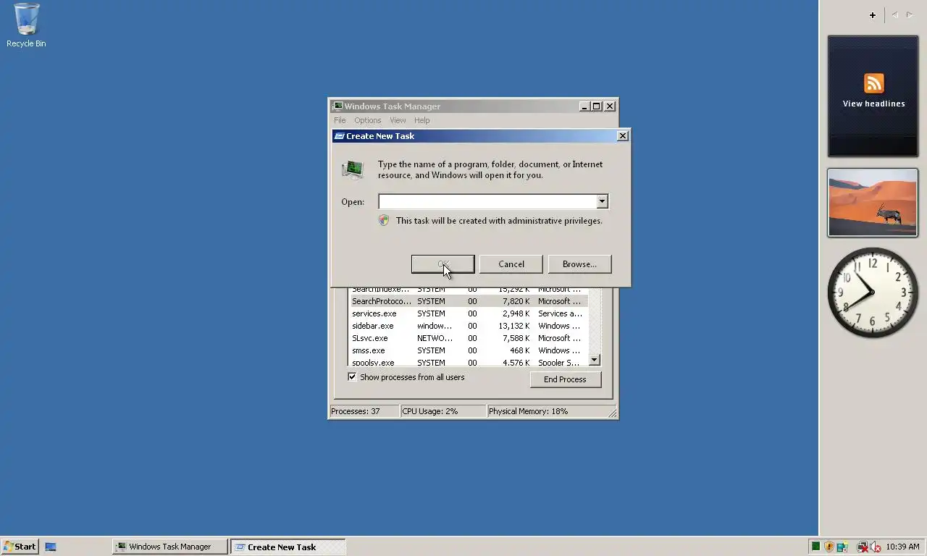Switch to Windows Task Manager taskbar button
The height and width of the screenshot is (556, 927).
(x=169, y=547)
